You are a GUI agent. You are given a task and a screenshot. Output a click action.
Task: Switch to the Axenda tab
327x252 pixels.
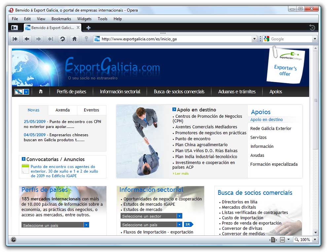point(62,110)
